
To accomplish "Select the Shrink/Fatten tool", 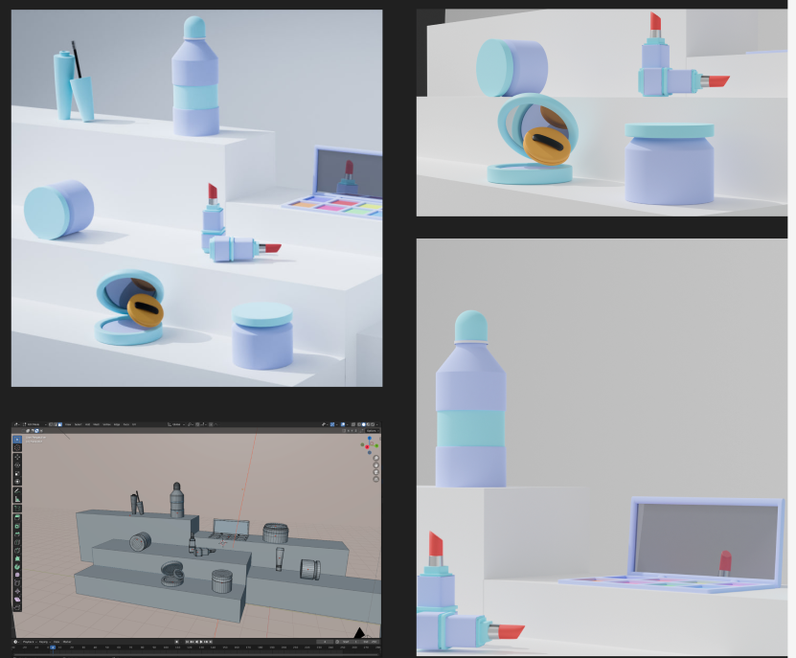I will pos(16,592).
